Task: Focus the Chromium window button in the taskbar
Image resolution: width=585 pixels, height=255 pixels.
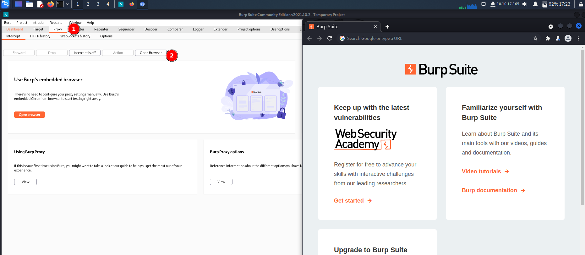Action: click(x=142, y=4)
